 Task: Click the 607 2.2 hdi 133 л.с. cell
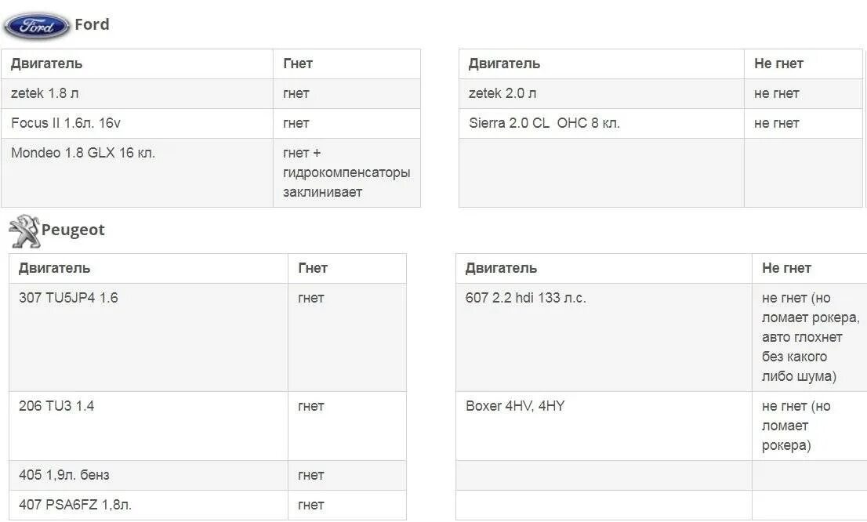604,337
